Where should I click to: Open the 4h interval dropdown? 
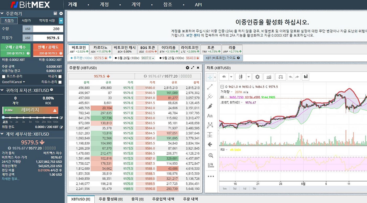[231, 77]
